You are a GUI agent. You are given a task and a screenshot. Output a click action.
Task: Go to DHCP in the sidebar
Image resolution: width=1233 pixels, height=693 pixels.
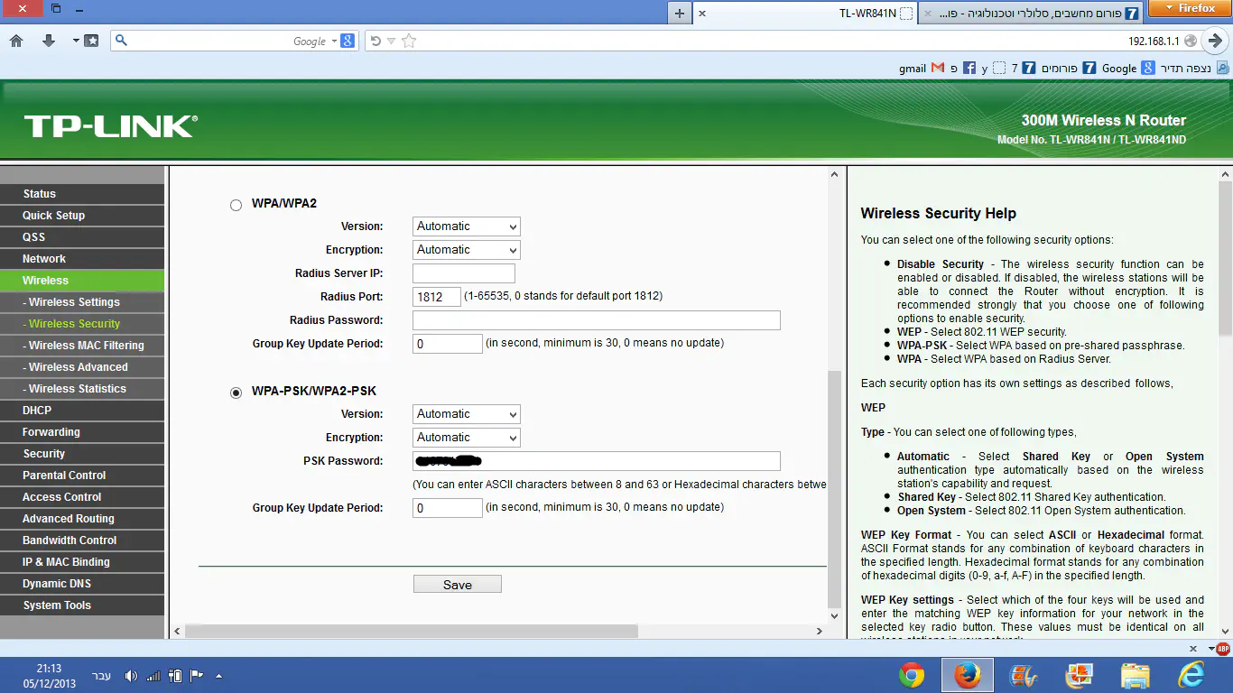pyautogui.click(x=37, y=411)
